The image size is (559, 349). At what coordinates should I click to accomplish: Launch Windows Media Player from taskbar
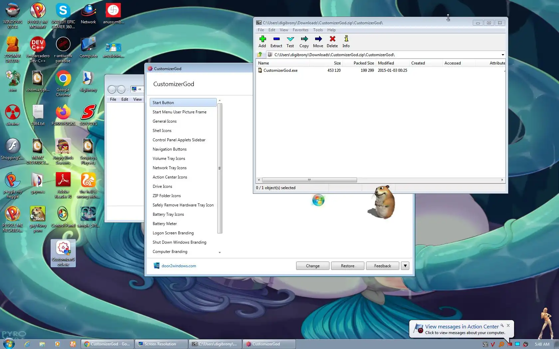point(58,344)
